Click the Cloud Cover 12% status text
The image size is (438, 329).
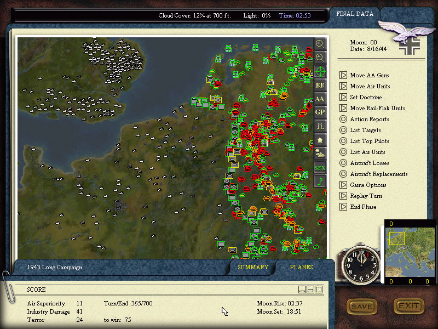194,15
